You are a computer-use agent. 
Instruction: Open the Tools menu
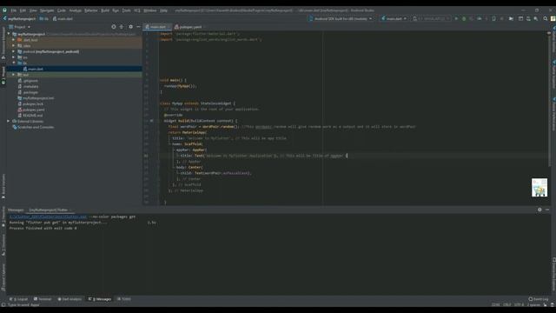(126, 10)
